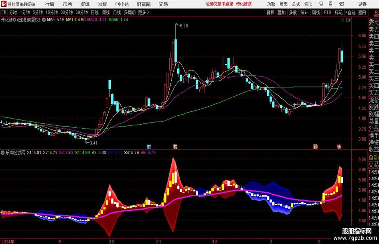Open the 行情 menu

(50, 4)
